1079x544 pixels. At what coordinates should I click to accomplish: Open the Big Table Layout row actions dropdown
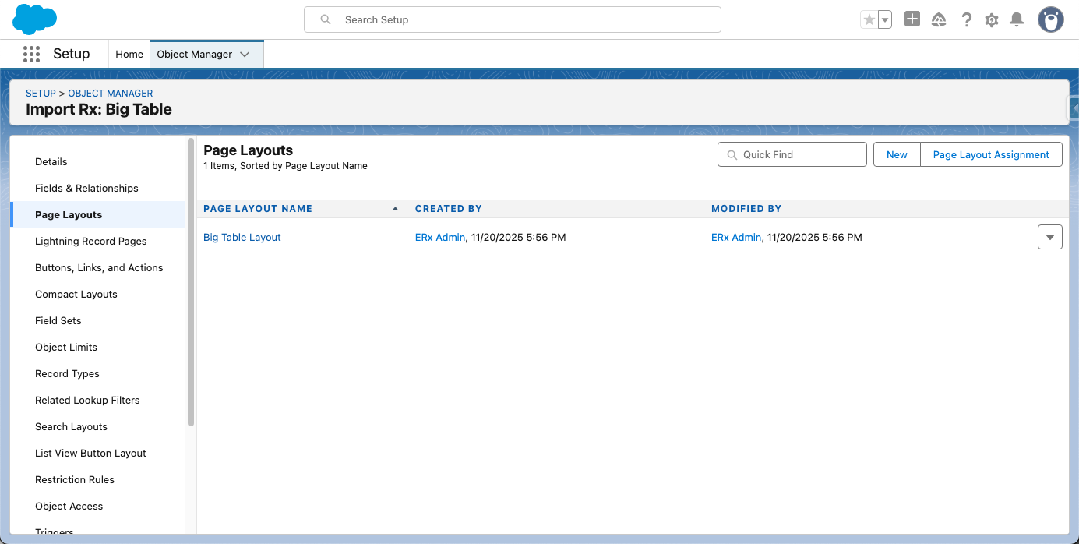point(1049,237)
